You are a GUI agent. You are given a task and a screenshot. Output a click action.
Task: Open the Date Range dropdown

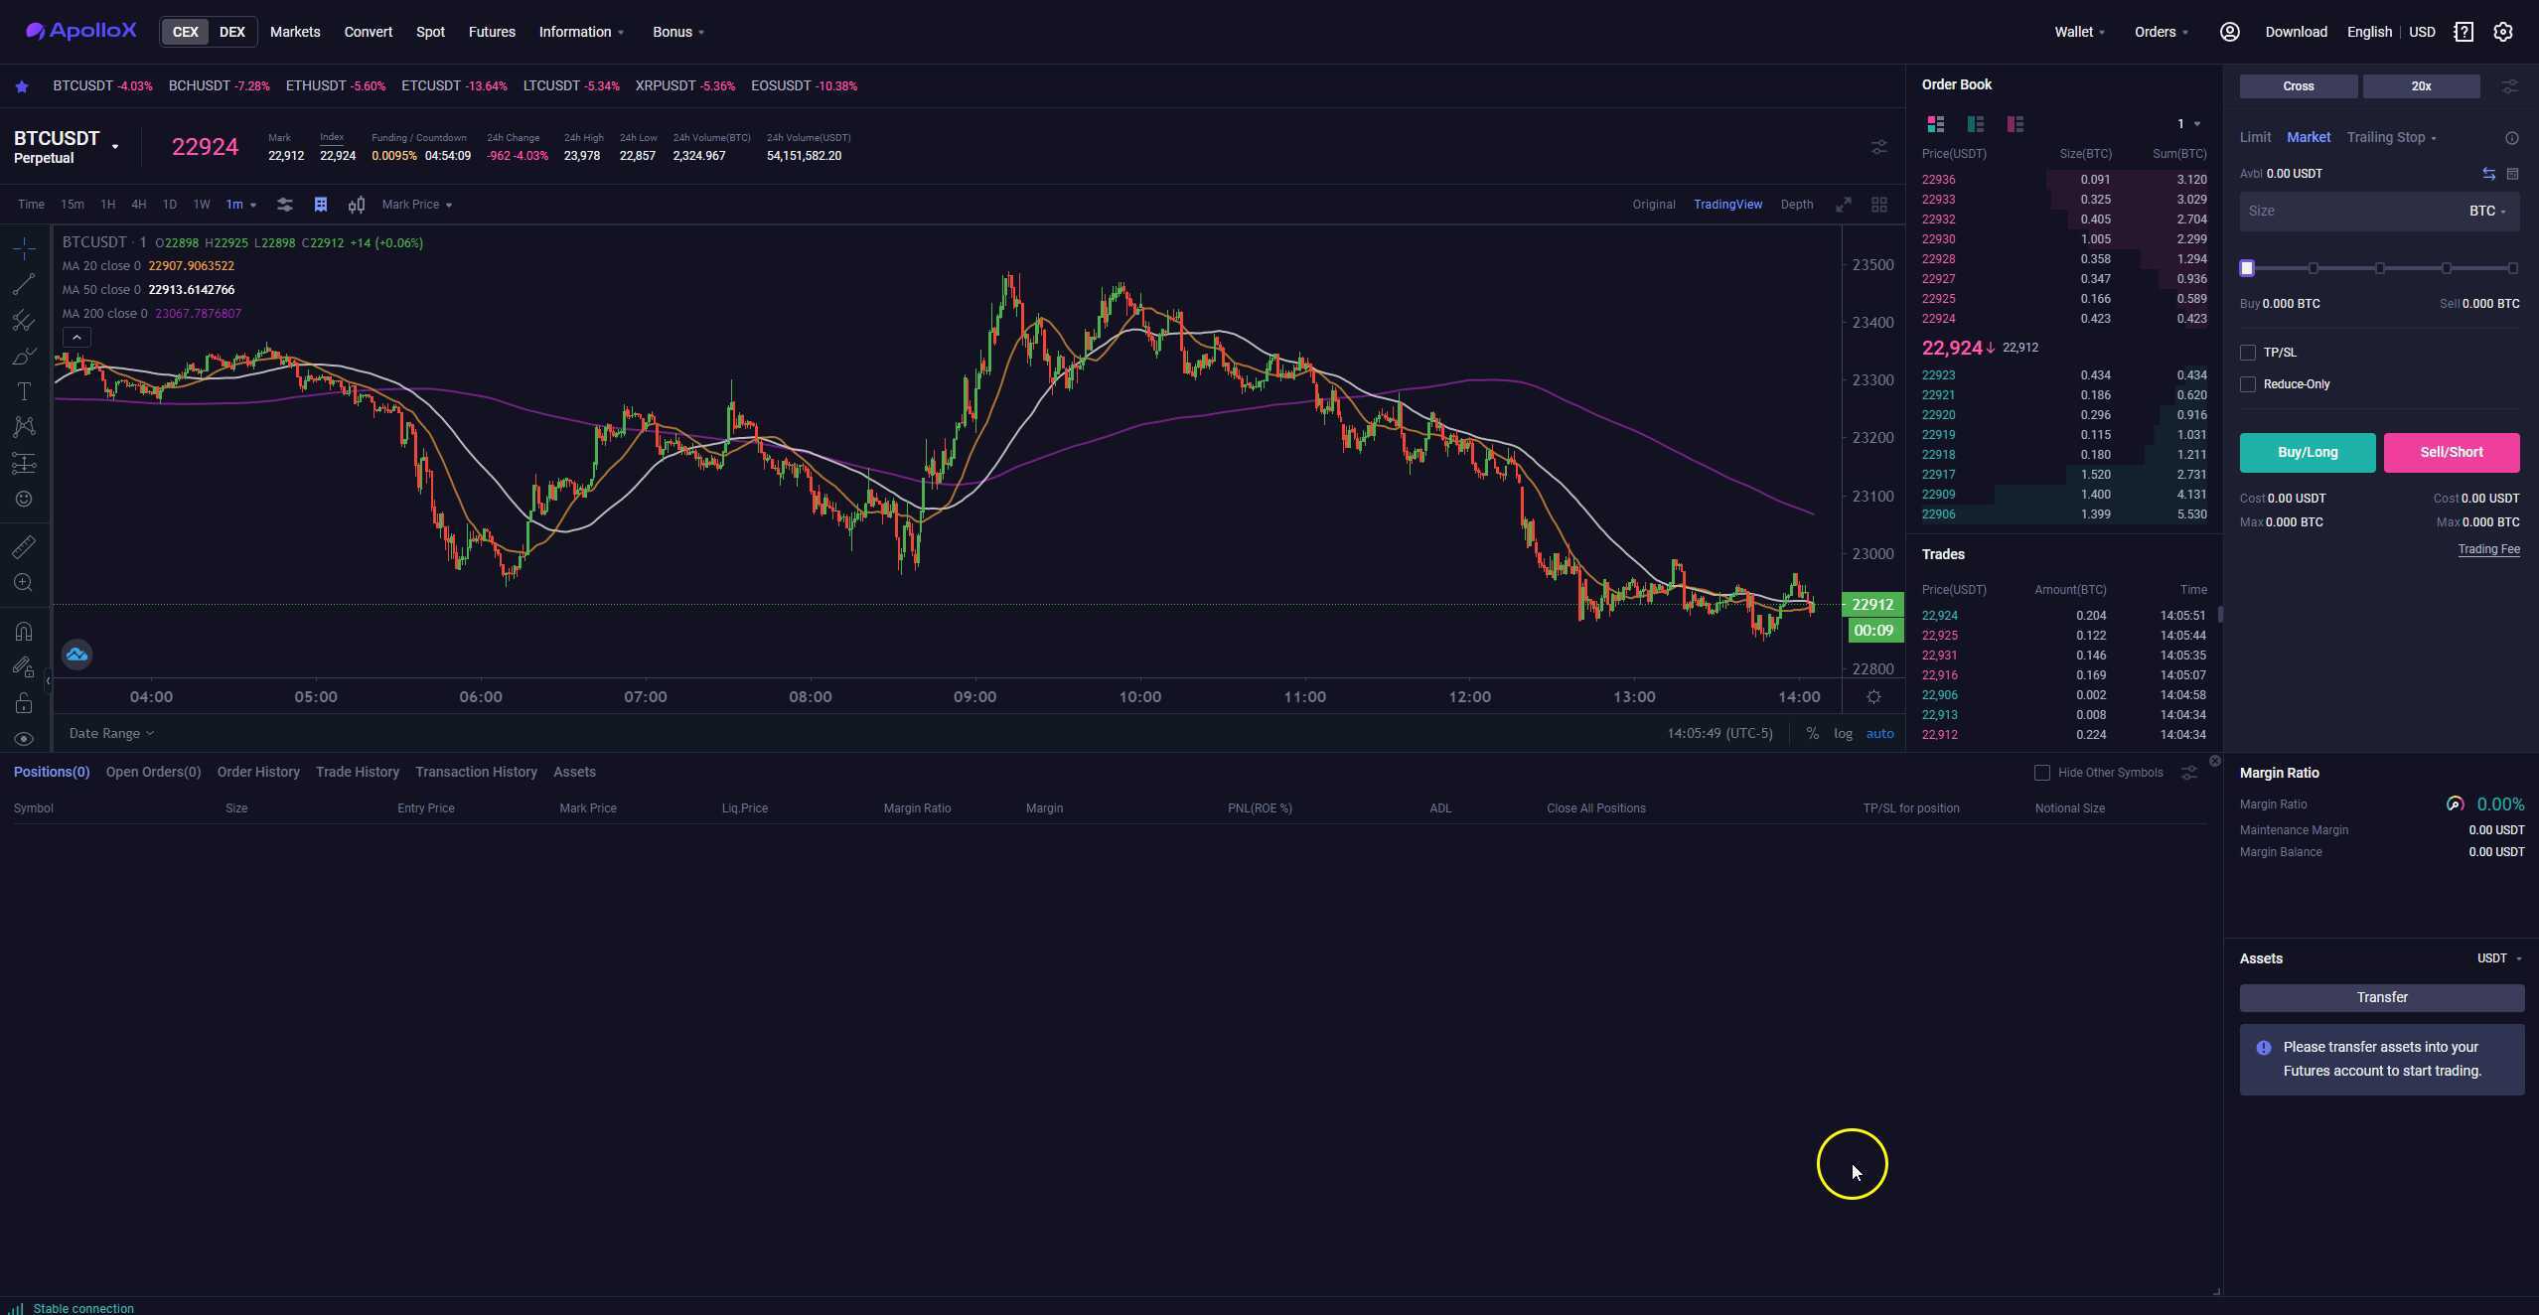tap(111, 733)
